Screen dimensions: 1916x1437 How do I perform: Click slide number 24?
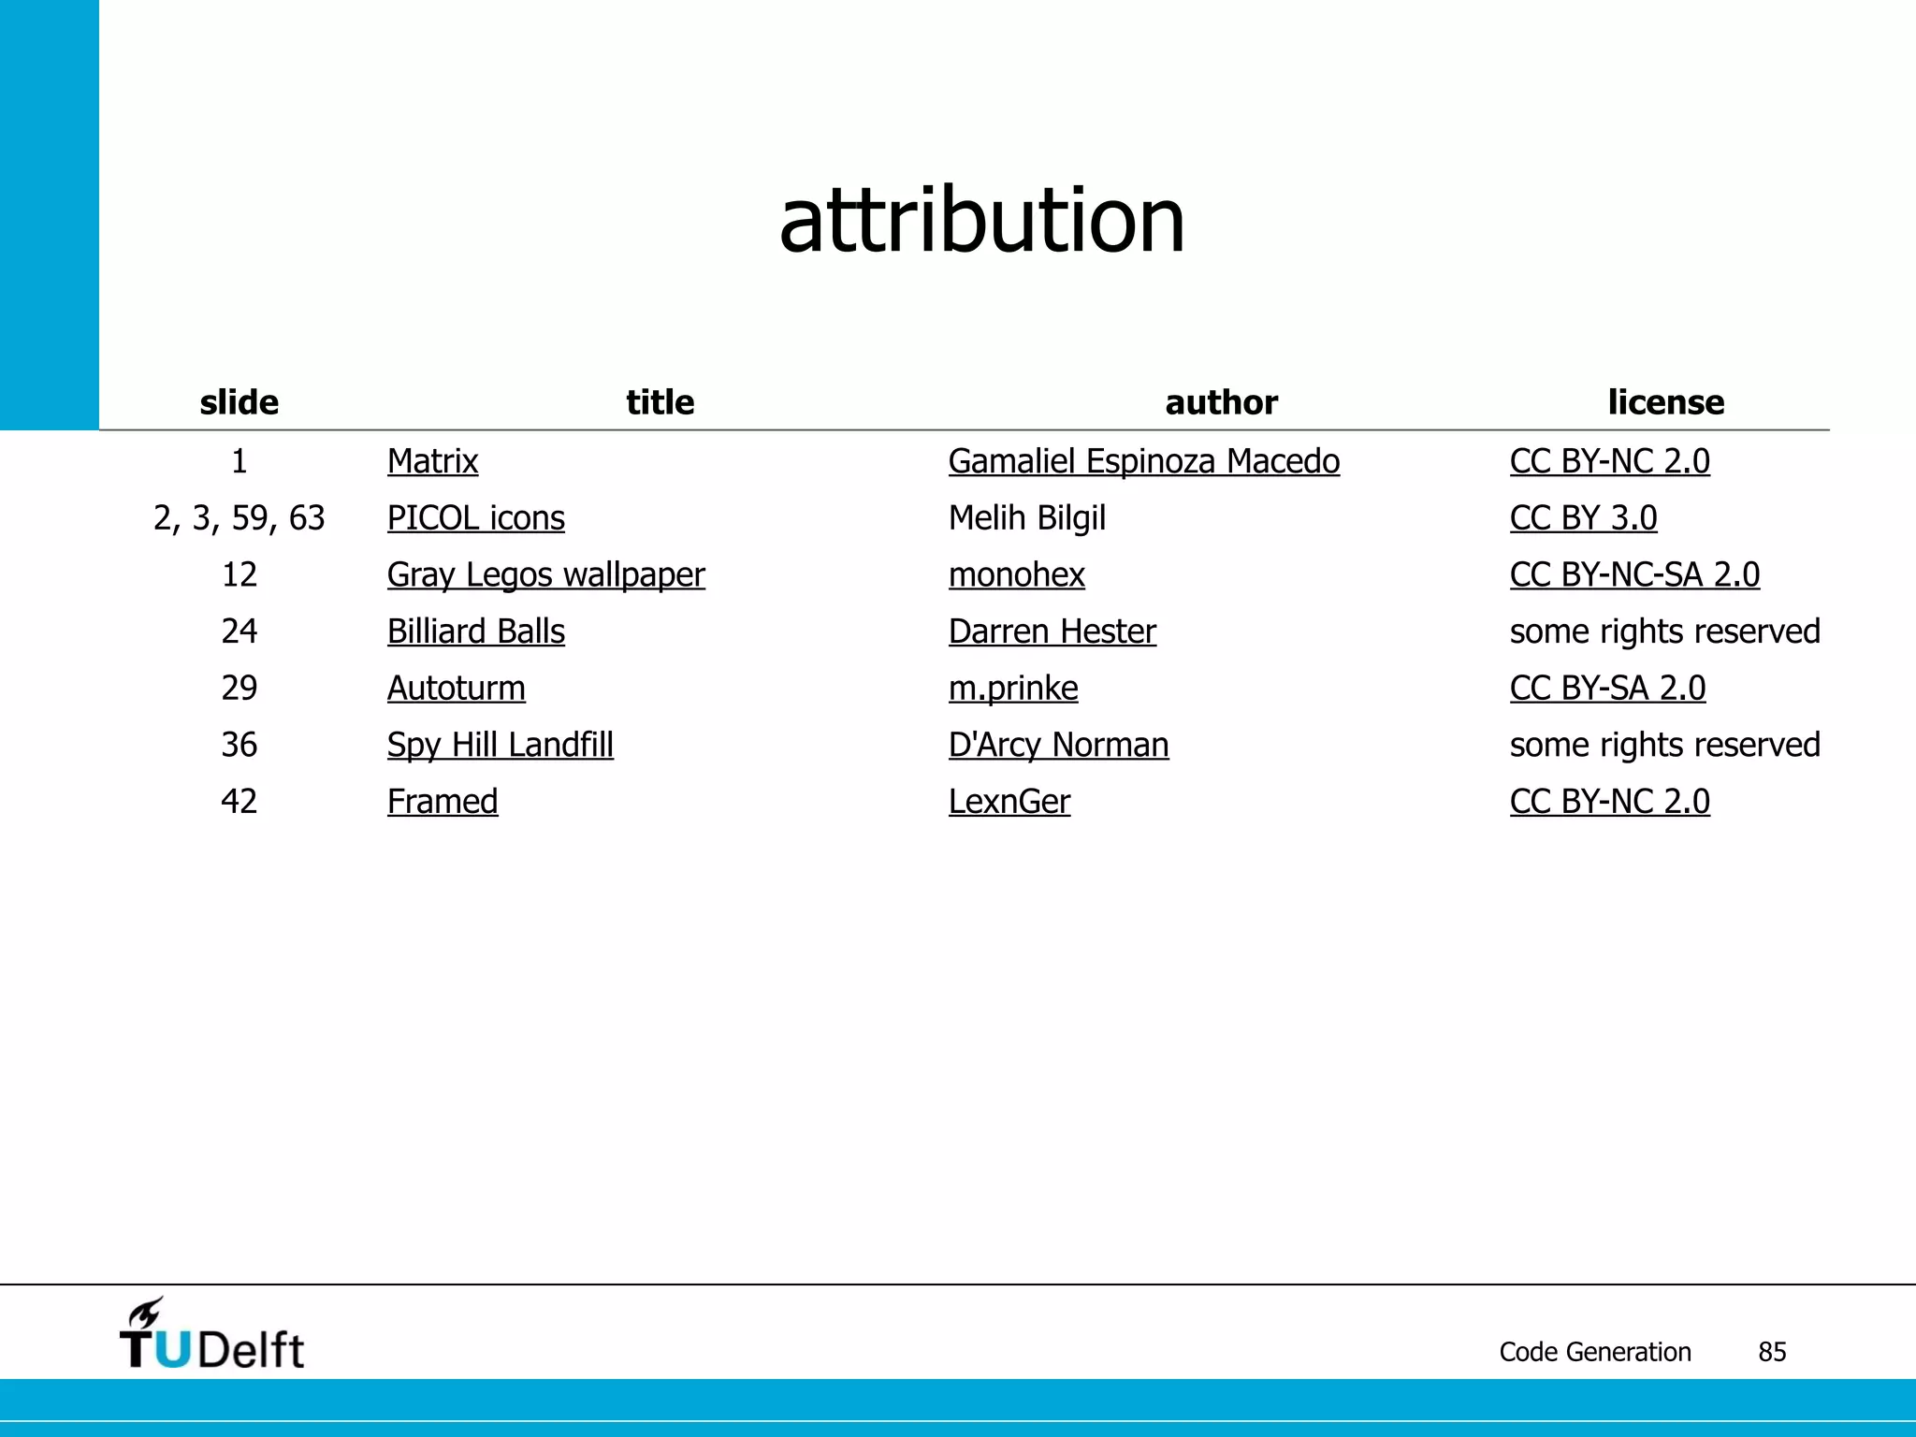(x=239, y=631)
